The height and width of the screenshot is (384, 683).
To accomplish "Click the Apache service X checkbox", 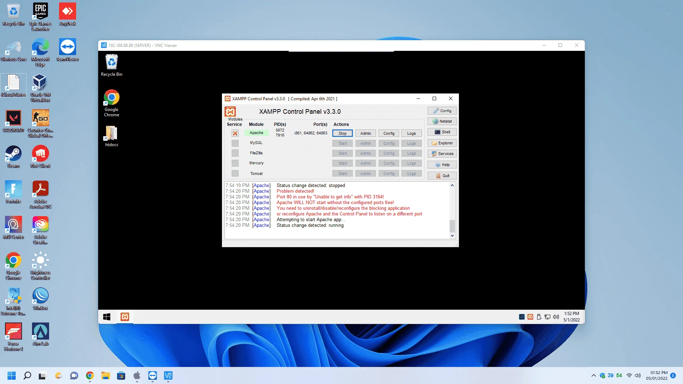I will (x=235, y=133).
